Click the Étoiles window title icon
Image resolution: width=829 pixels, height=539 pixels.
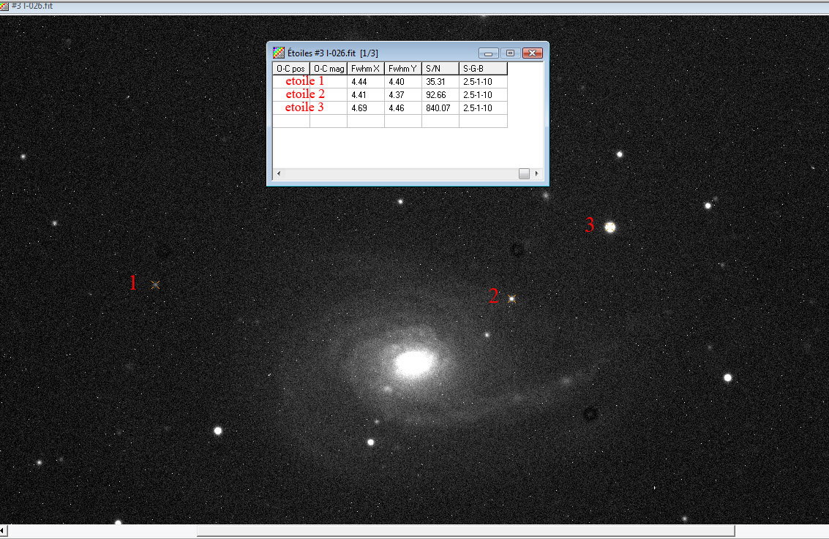279,53
